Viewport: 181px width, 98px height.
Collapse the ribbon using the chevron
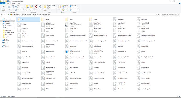pos(178,3)
